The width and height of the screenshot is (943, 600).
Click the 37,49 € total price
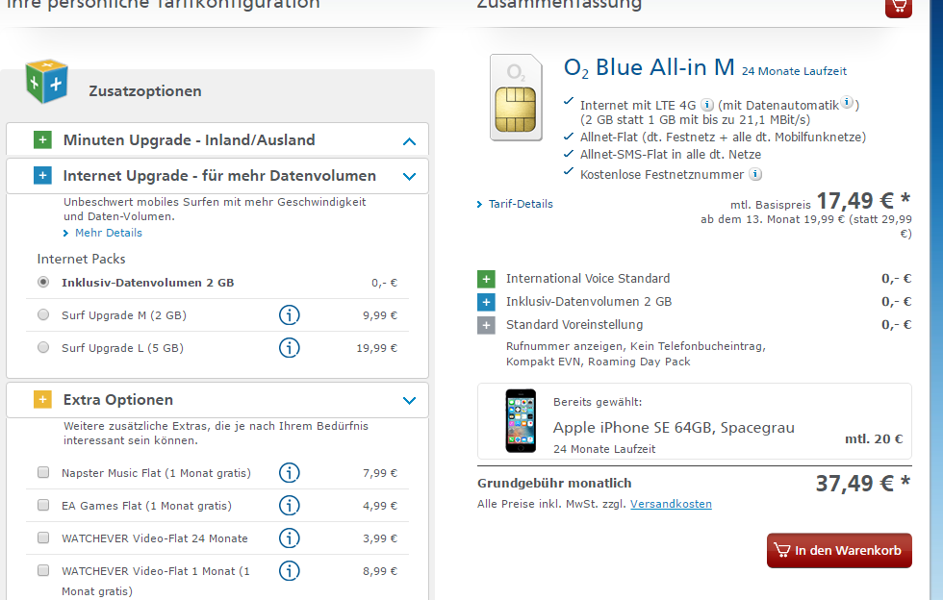(x=862, y=483)
